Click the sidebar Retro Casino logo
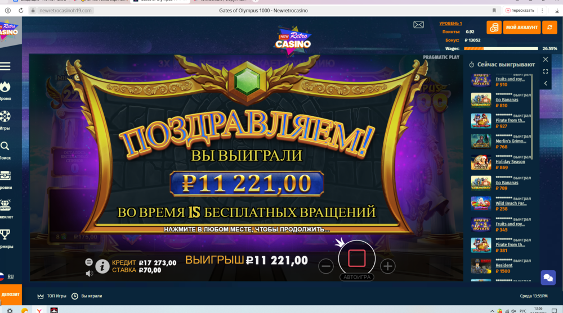Screen dimensions: 563x313 [x=9, y=30]
